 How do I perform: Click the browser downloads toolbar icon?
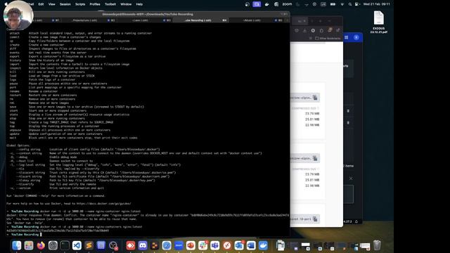[x=304, y=30]
